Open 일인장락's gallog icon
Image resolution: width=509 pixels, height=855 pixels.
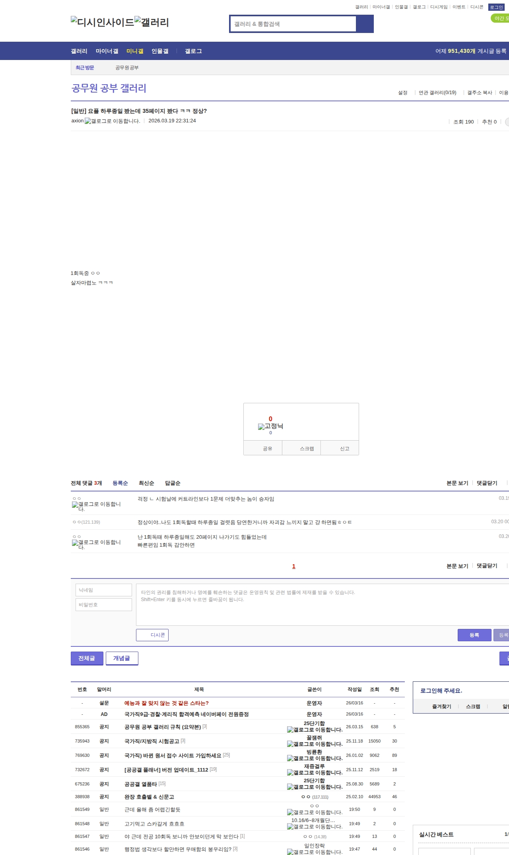tap(315, 852)
